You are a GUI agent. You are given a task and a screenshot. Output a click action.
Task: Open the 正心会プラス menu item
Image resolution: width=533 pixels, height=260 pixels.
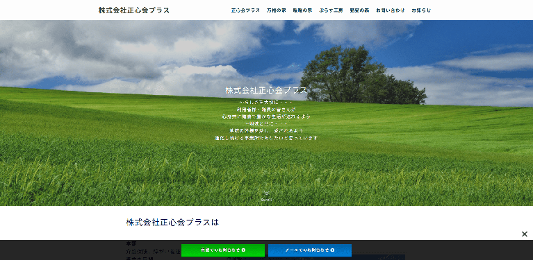(245, 10)
